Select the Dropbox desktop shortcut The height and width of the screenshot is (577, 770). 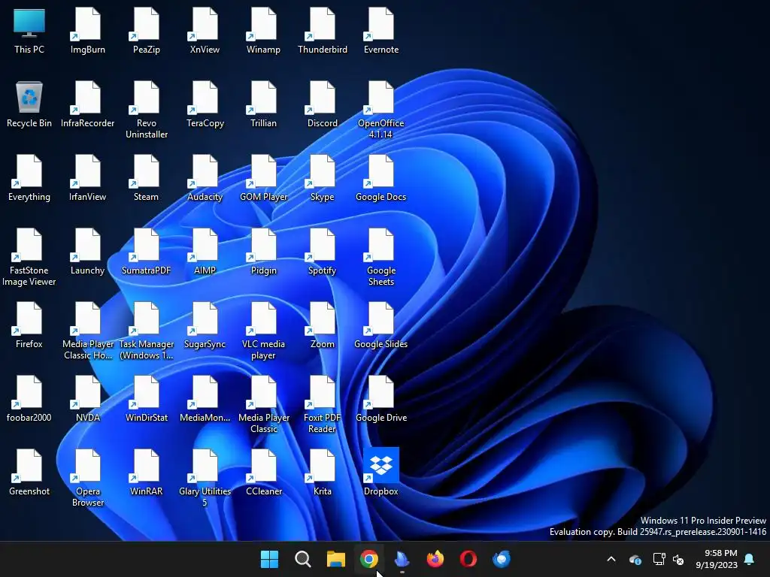point(381,473)
